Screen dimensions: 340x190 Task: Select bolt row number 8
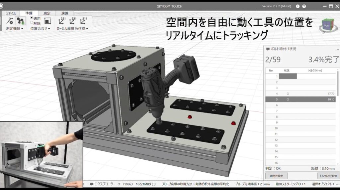pos(300,117)
